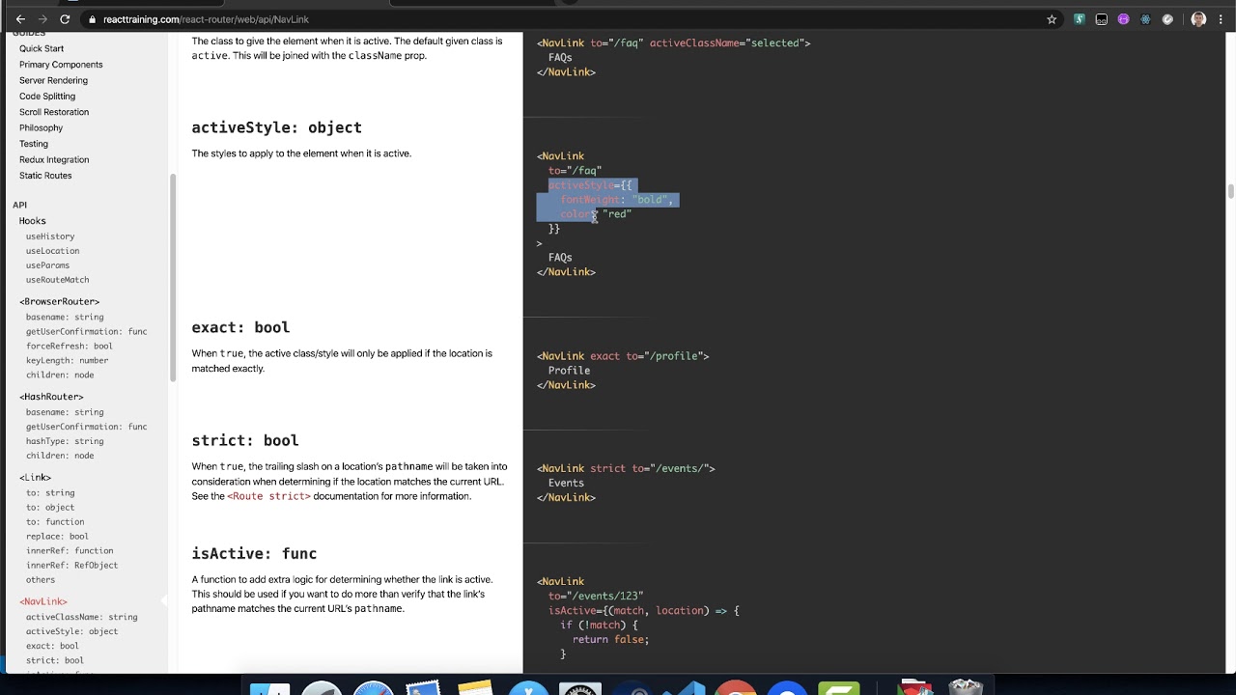Open the Quick Start guide
The height and width of the screenshot is (695, 1236).
[42, 48]
